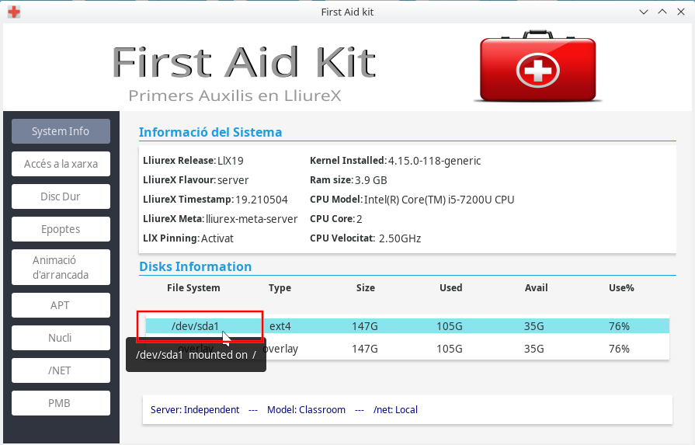Select the PMB sidebar button
This screenshot has width=695, height=445.
(61, 403)
